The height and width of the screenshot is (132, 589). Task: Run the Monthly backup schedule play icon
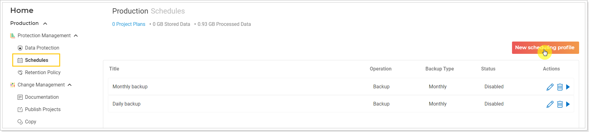tap(568, 87)
